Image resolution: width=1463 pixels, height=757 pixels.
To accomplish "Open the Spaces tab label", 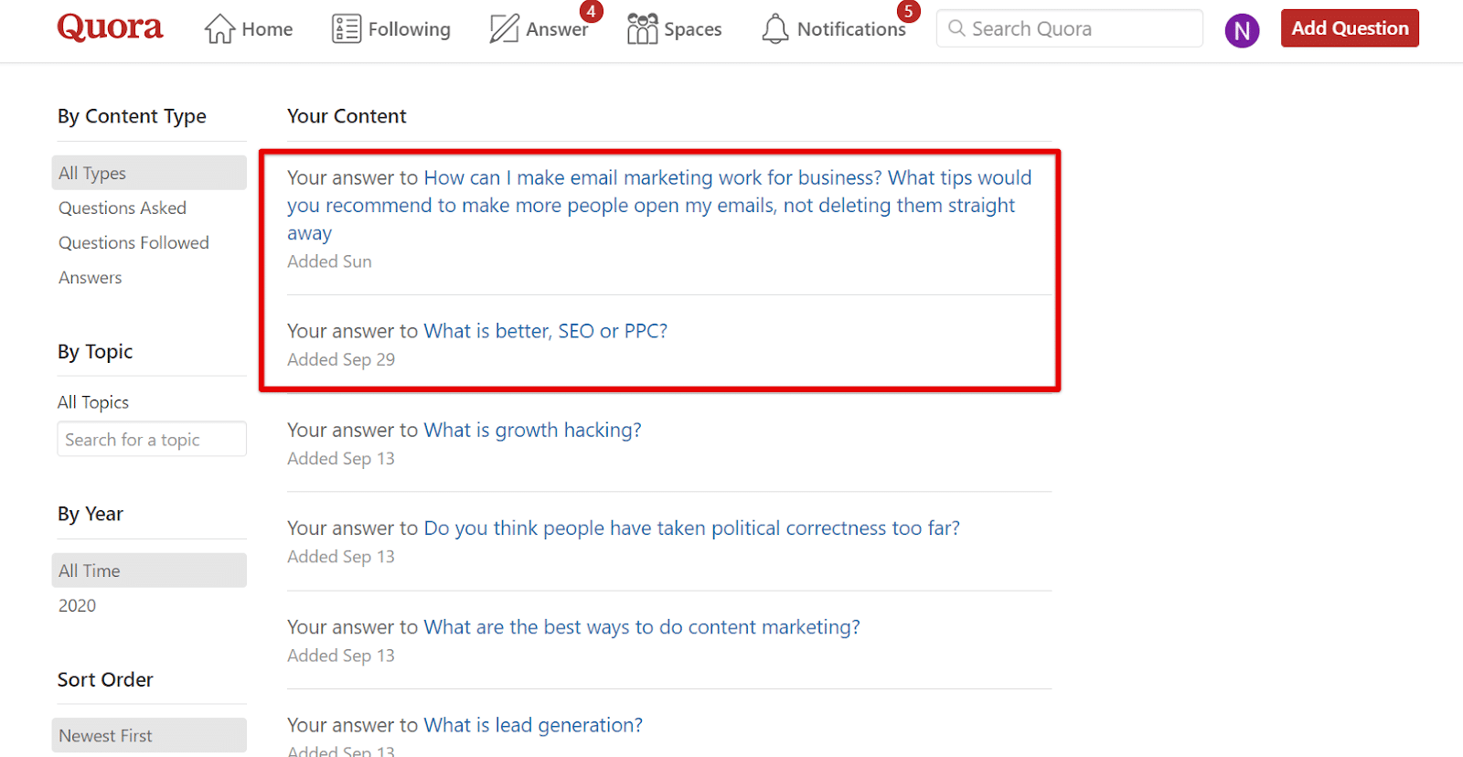I will (x=692, y=29).
